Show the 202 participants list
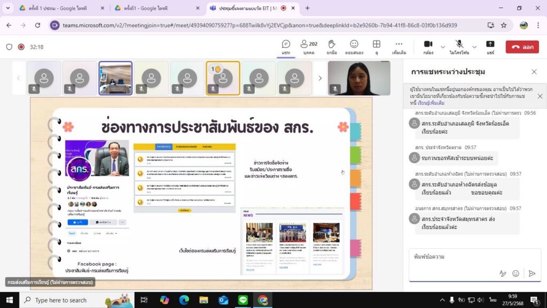The width and height of the screenshot is (547, 308). point(309,47)
